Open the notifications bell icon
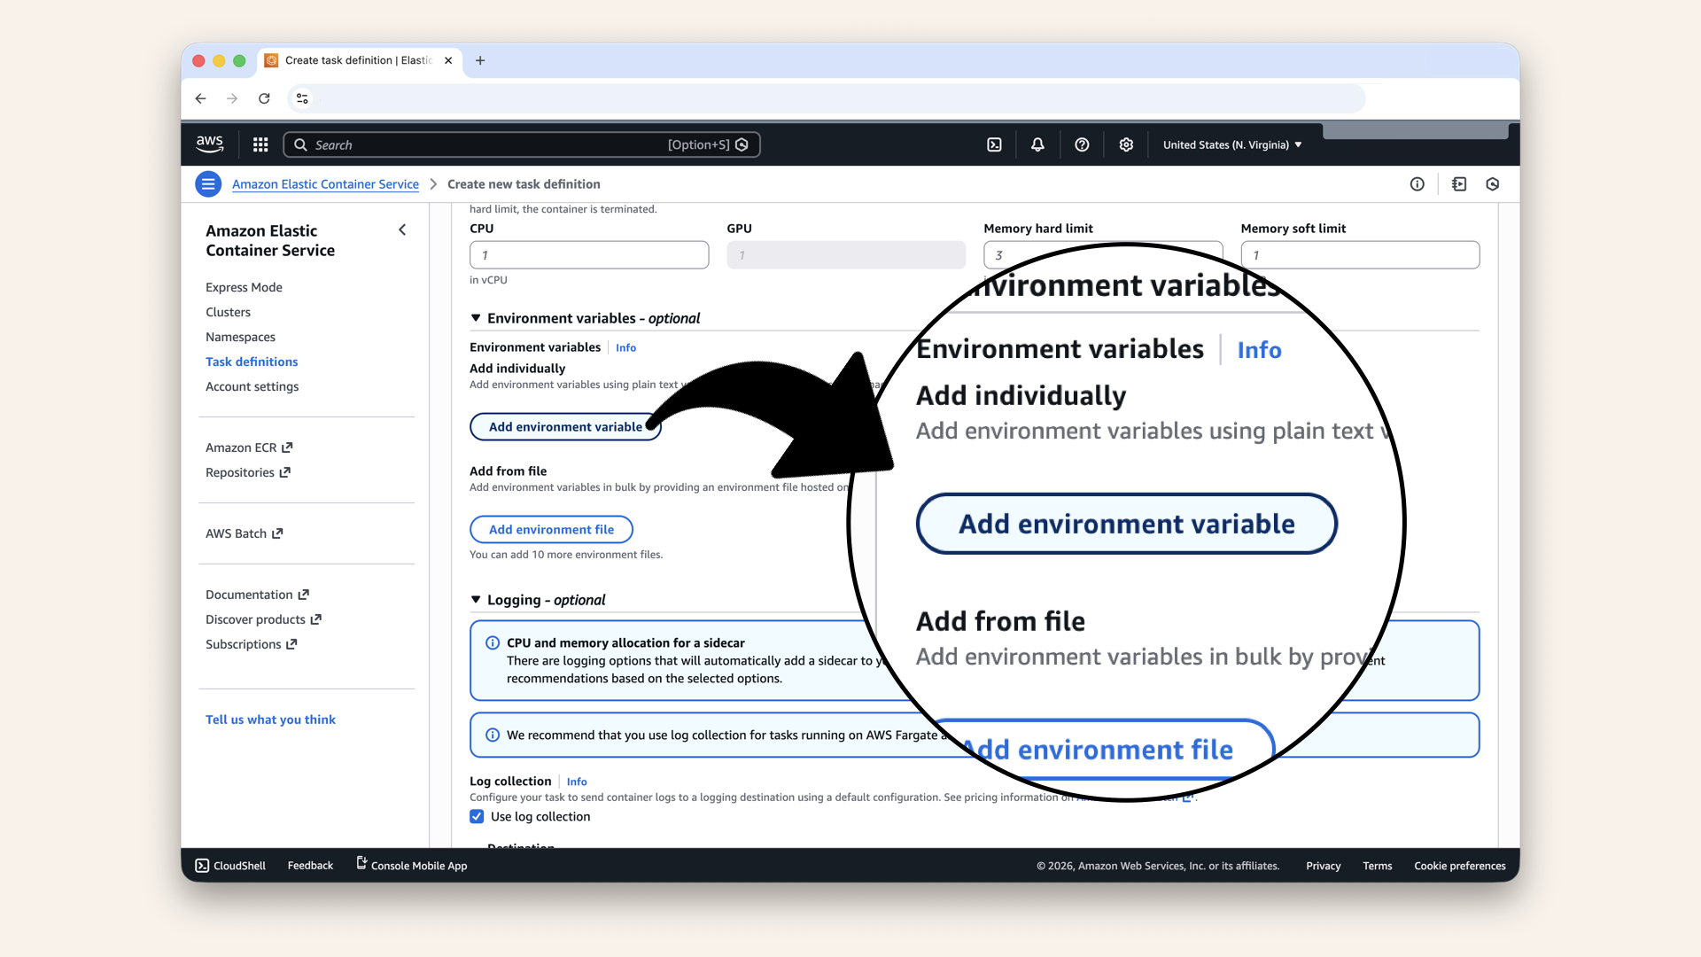 pyautogui.click(x=1037, y=144)
